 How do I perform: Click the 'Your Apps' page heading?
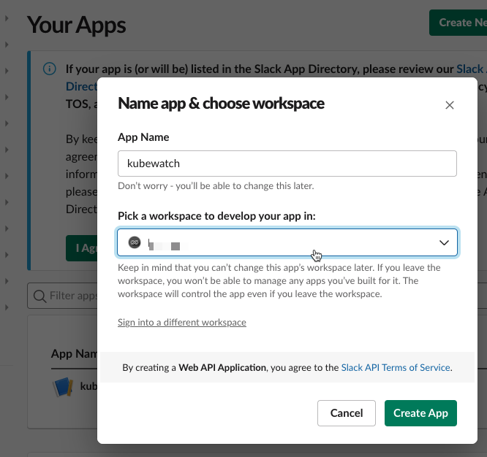pos(76,25)
